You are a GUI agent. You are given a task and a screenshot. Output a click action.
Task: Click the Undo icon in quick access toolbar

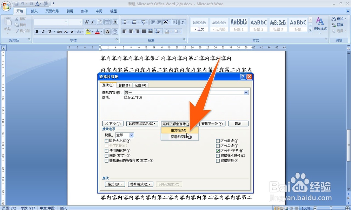tap(22, 4)
